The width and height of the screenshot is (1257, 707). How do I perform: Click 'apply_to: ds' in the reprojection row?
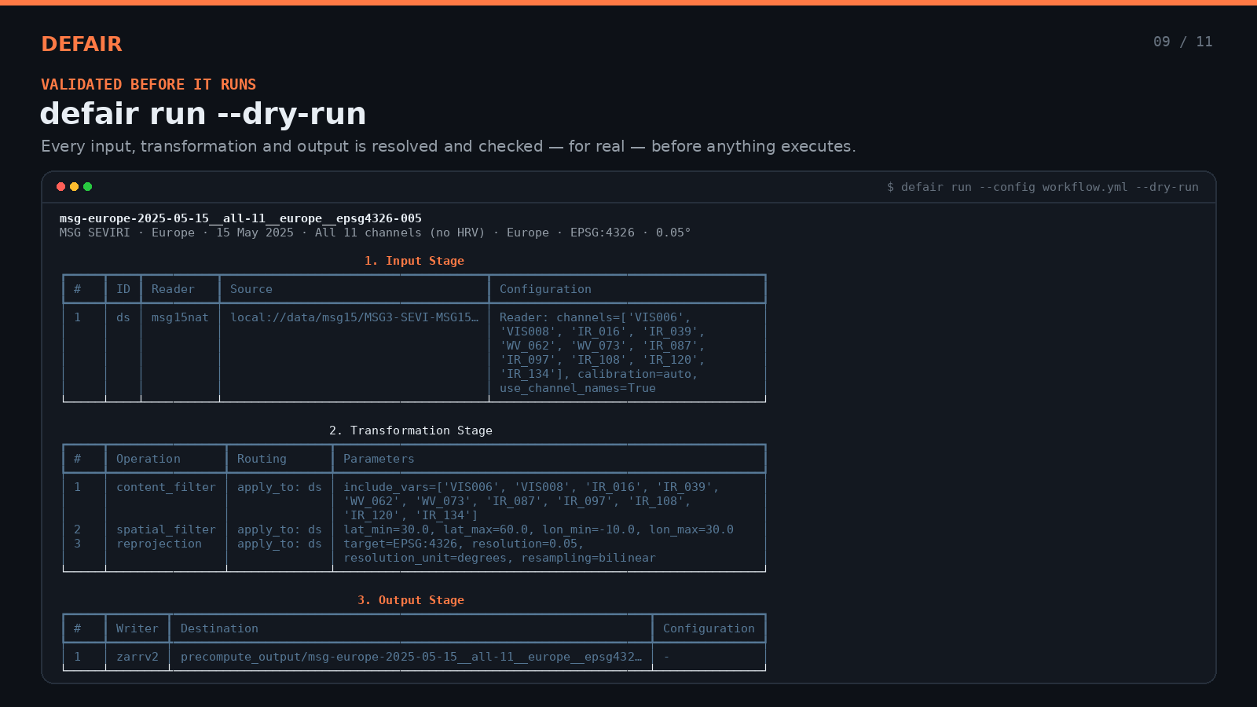[280, 544]
